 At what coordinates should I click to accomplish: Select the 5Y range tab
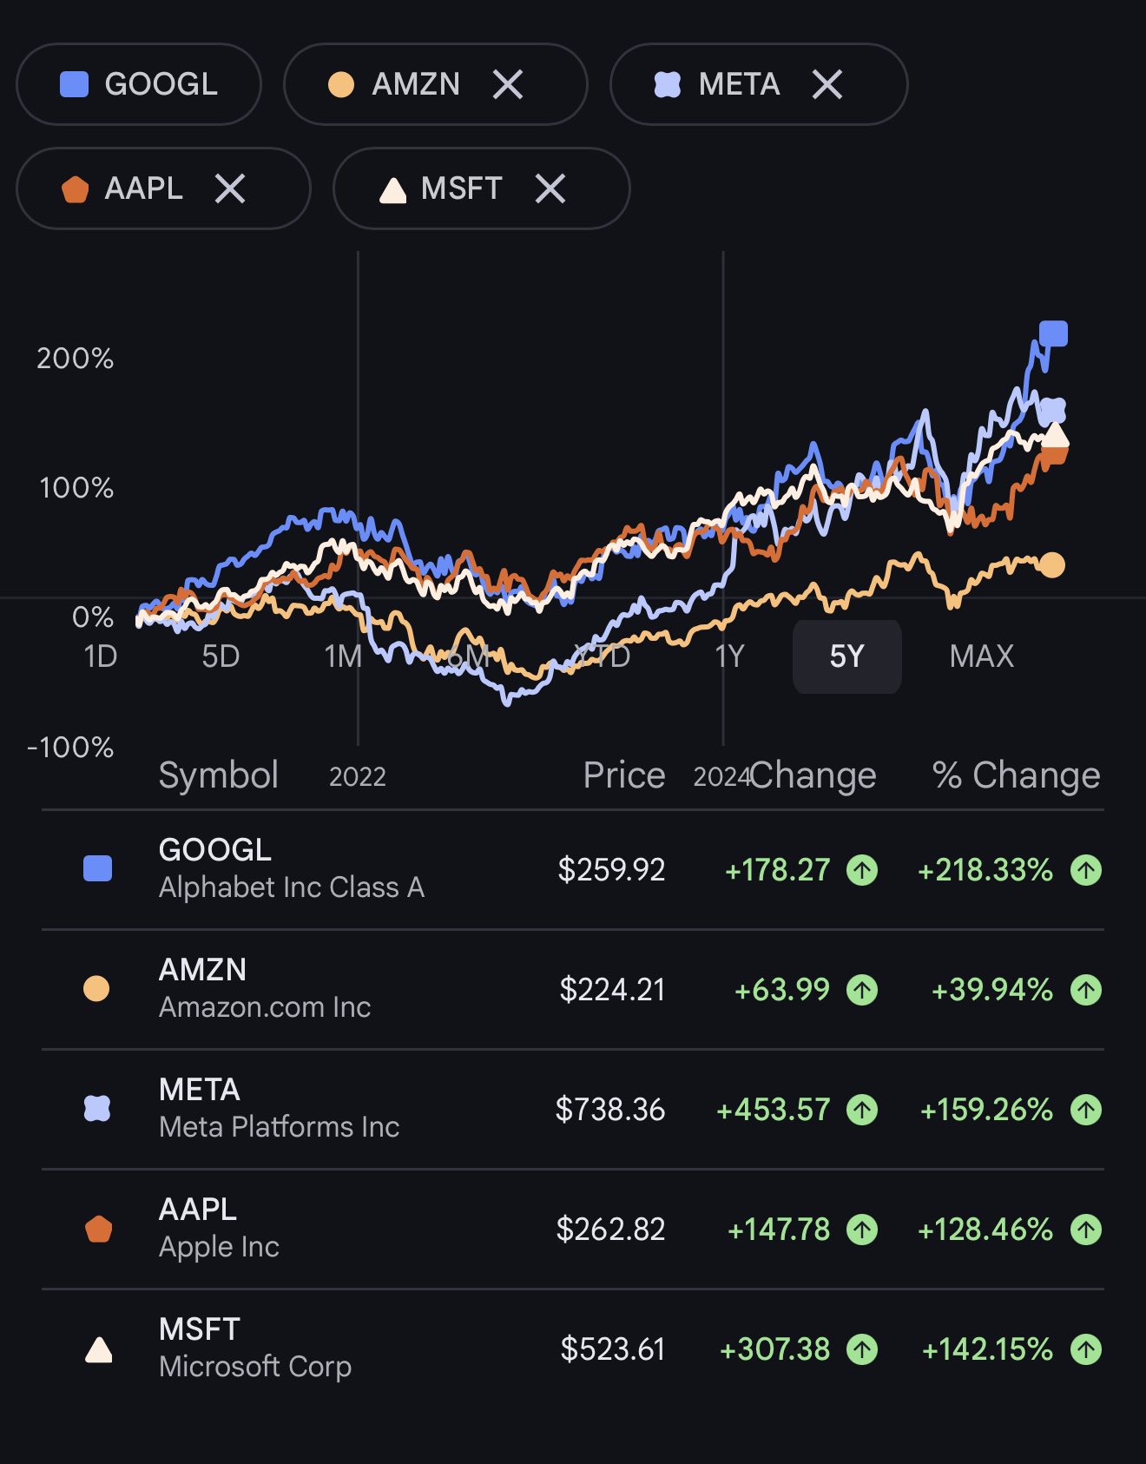(x=846, y=656)
